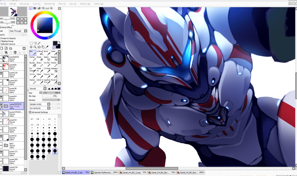The height and width of the screenshot is (176, 297).
Task: Hide Layer210 using its eye icon
Action: coord(1,73)
